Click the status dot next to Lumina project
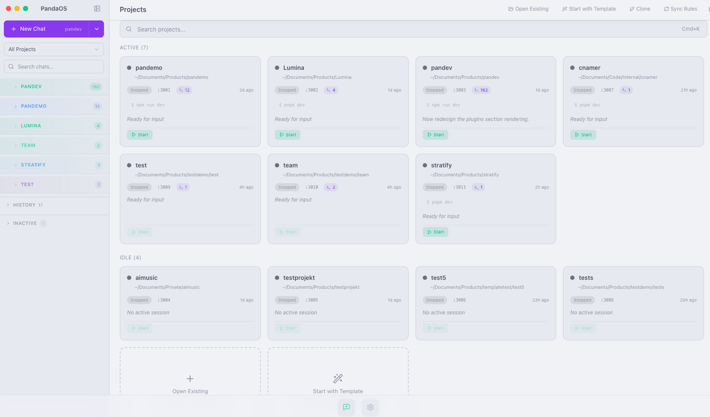710x417 pixels. [x=277, y=67]
